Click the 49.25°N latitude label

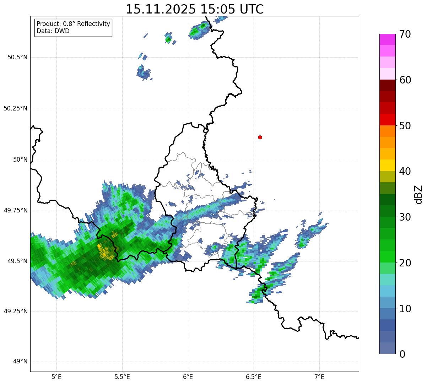click(16, 311)
